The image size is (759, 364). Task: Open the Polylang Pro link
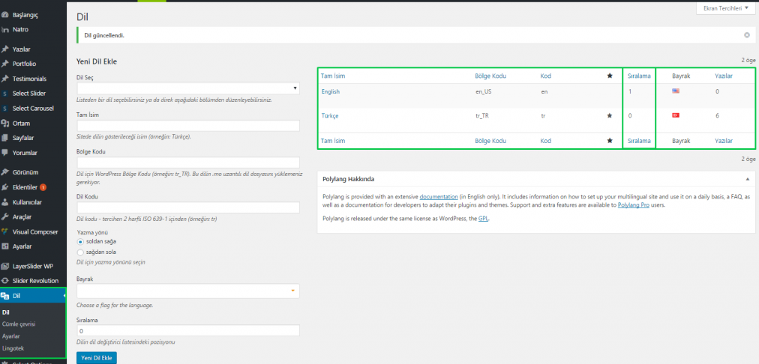pyautogui.click(x=634, y=205)
